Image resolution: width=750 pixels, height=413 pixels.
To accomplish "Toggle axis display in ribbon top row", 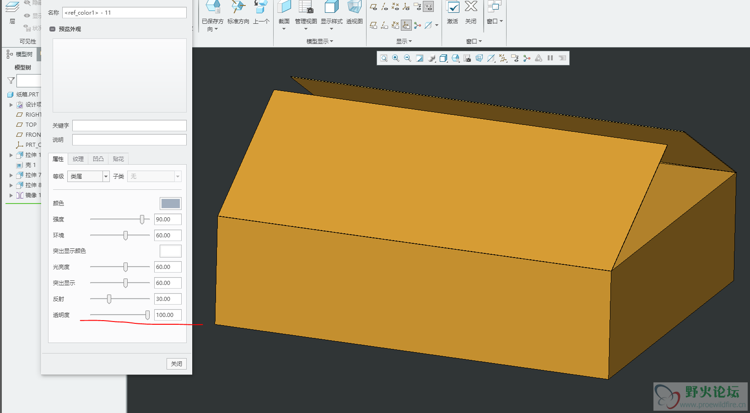I will (x=384, y=6).
